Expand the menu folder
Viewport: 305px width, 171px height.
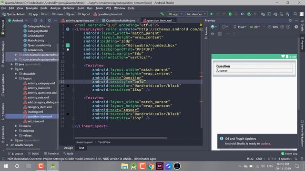pos(16,126)
